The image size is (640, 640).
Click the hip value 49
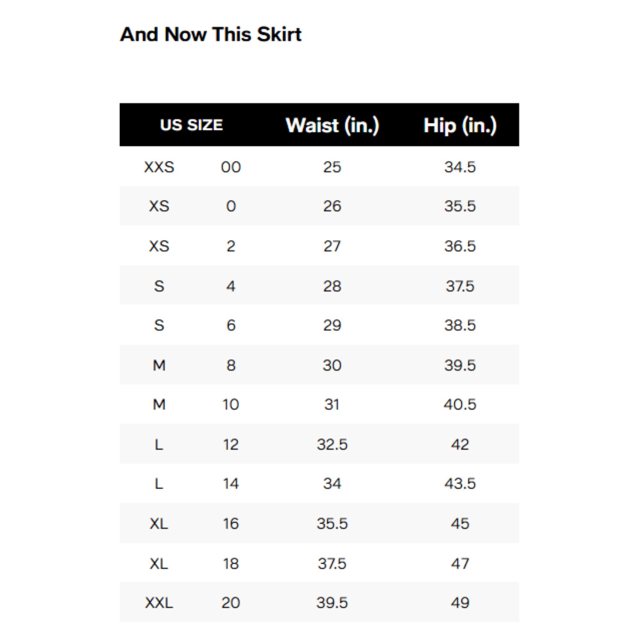[x=460, y=603]
